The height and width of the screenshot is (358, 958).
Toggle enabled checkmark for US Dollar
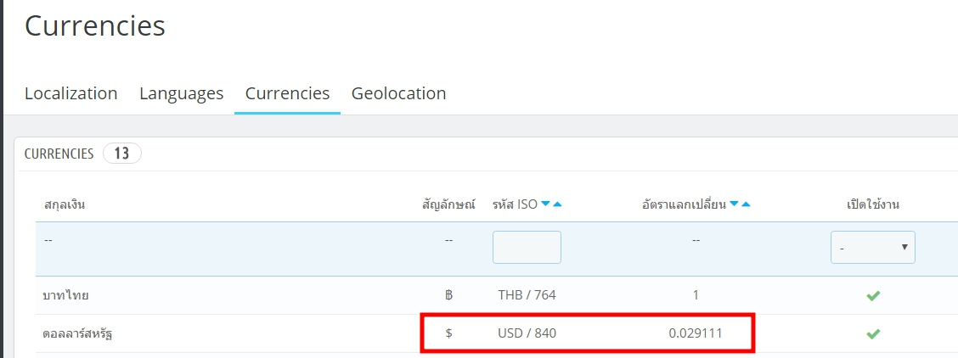click(x=872, y=334)
